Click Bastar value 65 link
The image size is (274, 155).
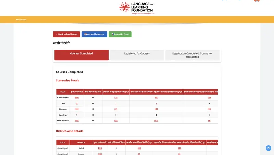139,154
